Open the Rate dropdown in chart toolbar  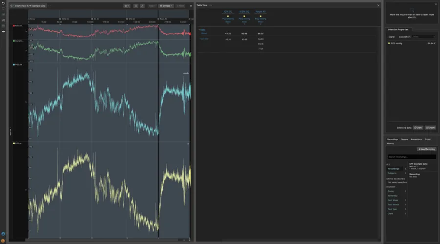coord(152,5)
